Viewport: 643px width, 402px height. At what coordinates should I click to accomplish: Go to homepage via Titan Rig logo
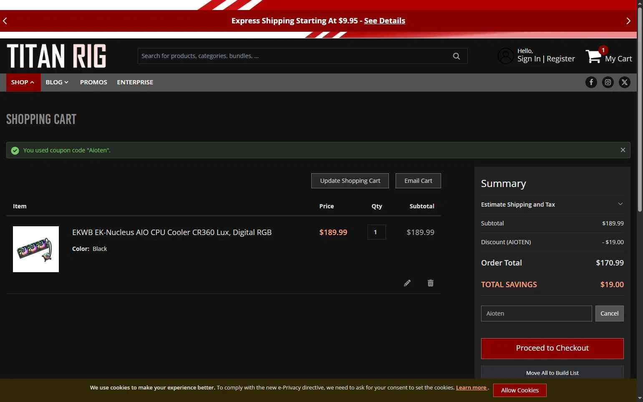pos(56,56)
